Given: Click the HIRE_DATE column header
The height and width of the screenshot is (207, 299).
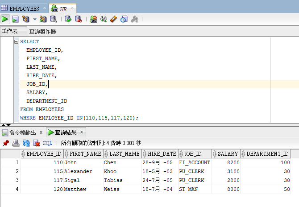Looking at the screenshot, I should [x=160, y=154].
